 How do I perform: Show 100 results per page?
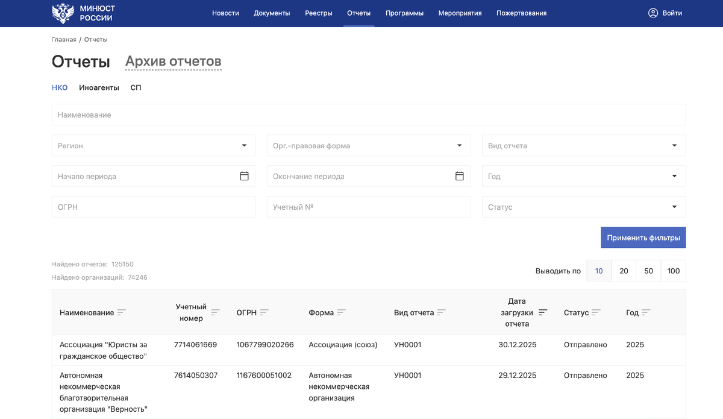674,271
